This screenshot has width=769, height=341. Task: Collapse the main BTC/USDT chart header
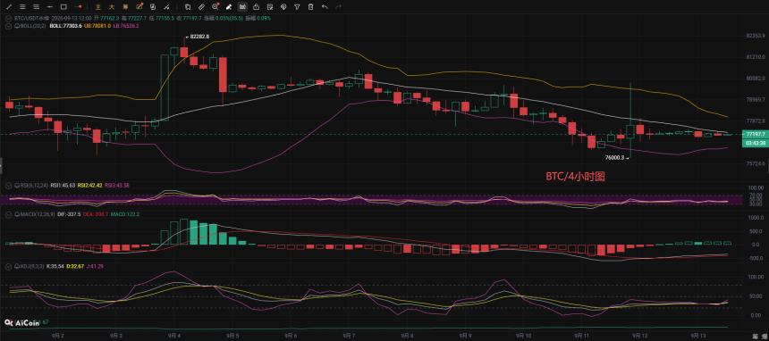8,18
